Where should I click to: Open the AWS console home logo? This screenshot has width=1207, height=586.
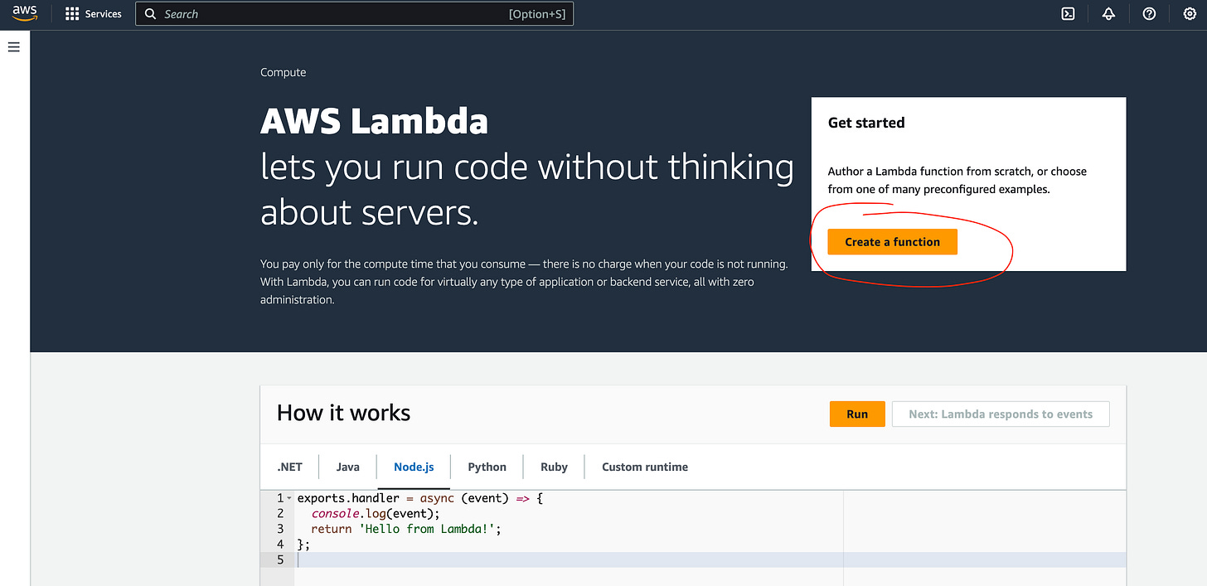tap(25, 13)
